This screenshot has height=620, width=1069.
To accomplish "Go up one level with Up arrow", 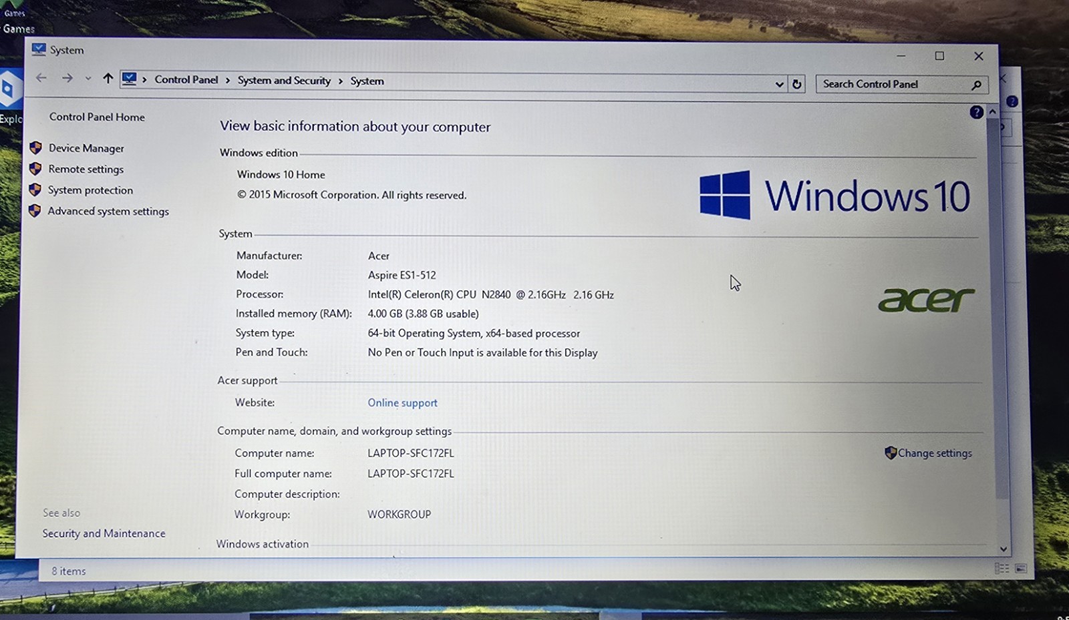I will tap(108, 78).
